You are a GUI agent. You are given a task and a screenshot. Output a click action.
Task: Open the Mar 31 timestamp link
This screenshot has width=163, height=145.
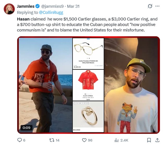pos(73,6)
